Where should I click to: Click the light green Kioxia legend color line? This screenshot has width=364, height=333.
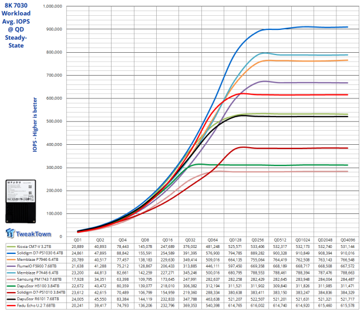click(11, 247)
